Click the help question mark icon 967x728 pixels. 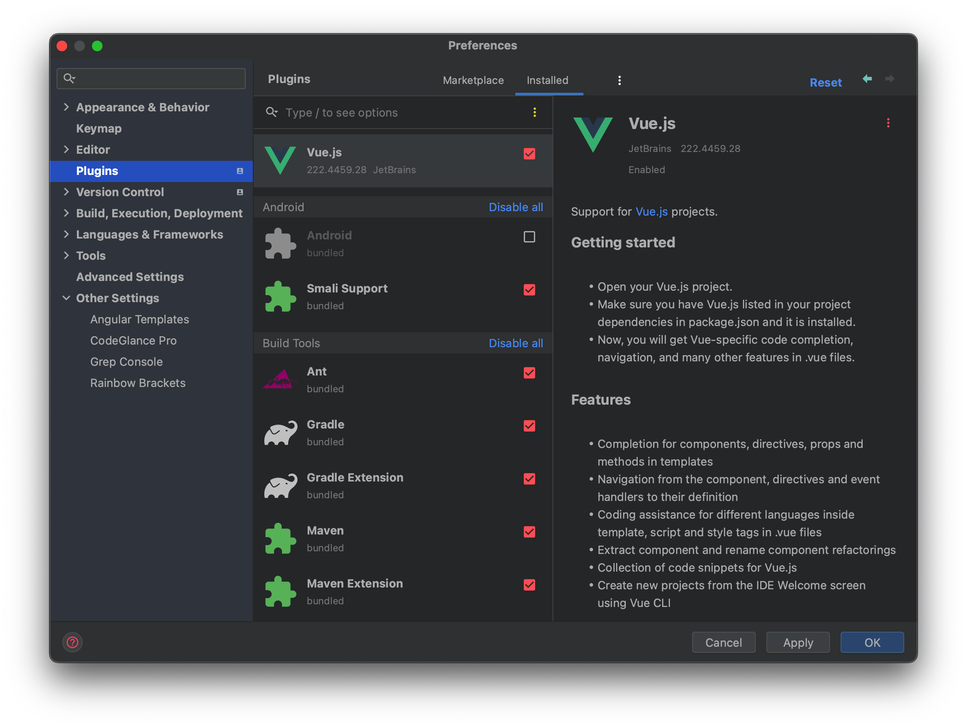click(x=72, y=642)
